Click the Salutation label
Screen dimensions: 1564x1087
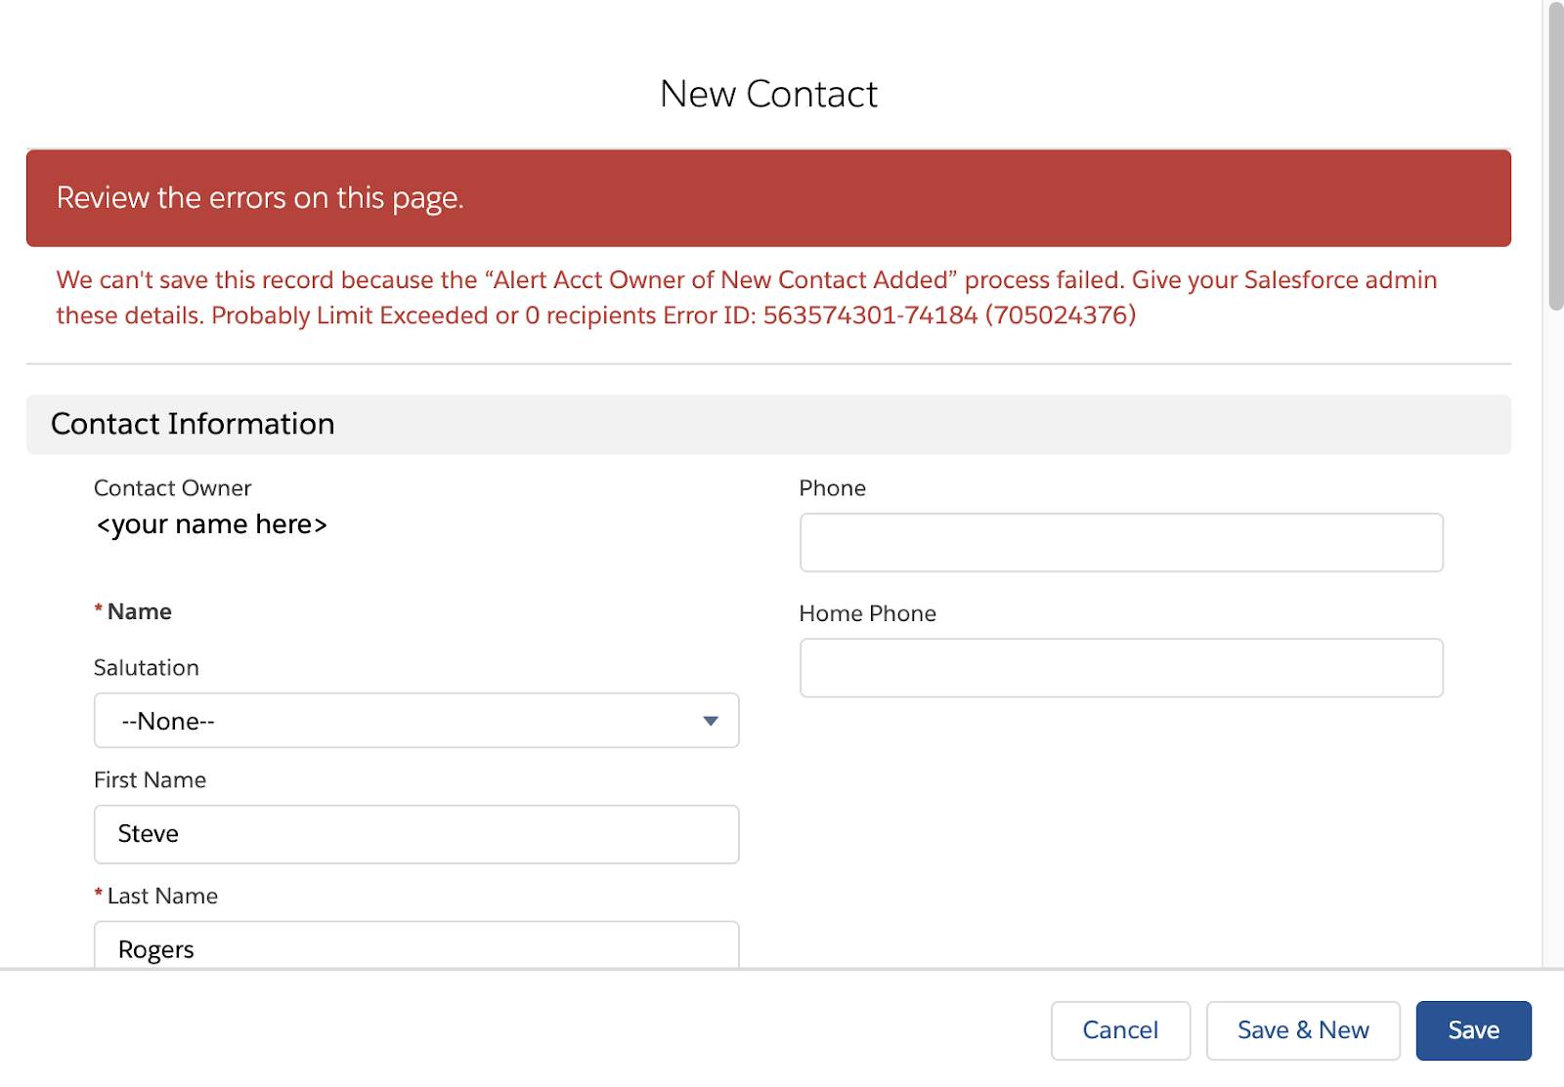pyautogui.click(x=147, y=668)
